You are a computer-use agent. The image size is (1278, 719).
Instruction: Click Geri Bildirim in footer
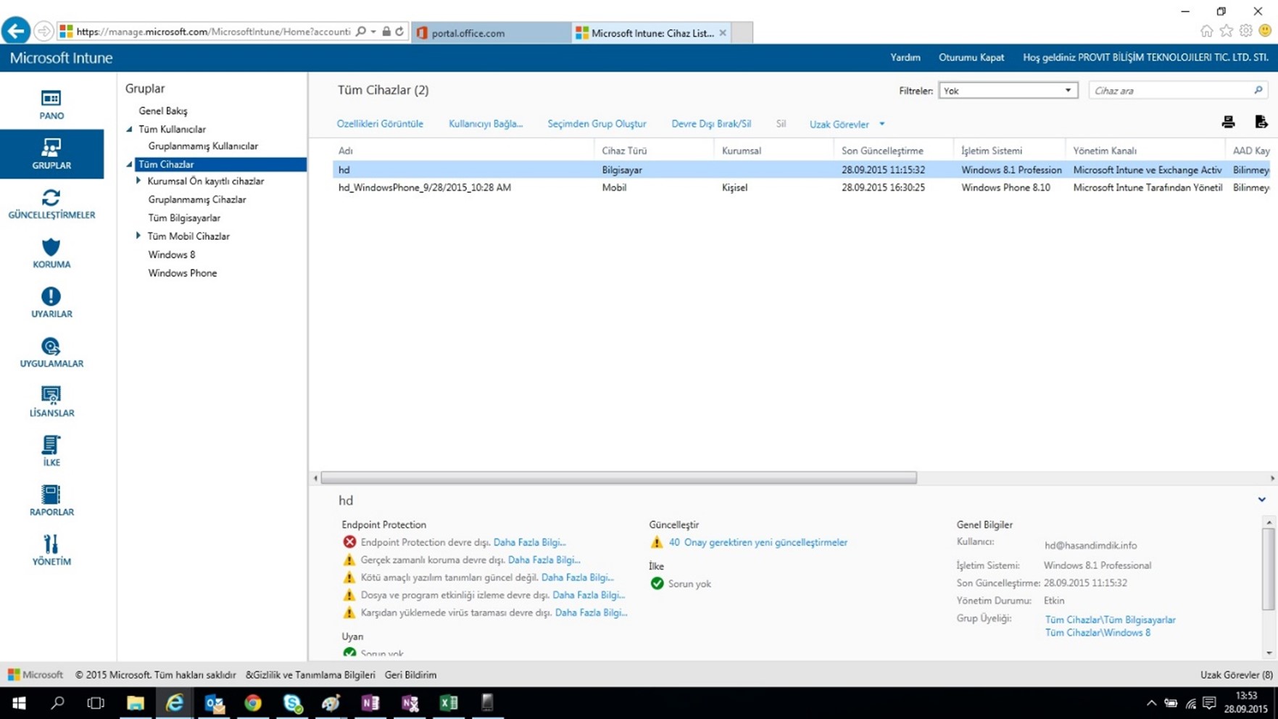coord(410,675)
